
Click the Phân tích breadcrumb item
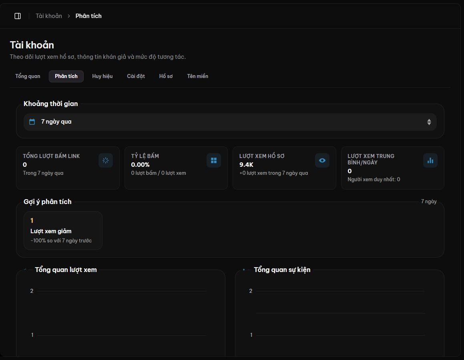pos(88,16)
